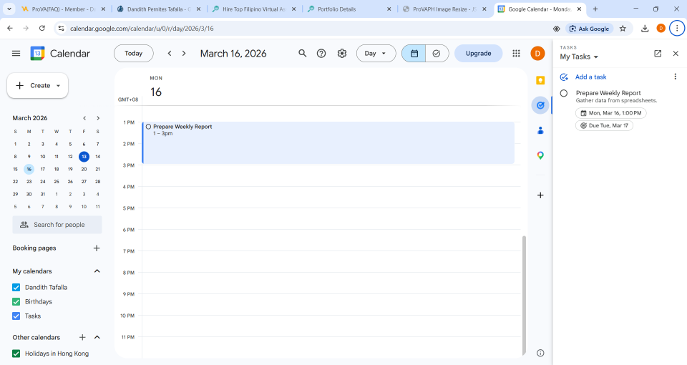Bookmark this page with star icon
The image size is (687, 365).
[x=623, y=29]
